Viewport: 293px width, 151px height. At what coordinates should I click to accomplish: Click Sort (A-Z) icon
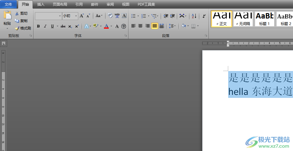pos(194,16)
